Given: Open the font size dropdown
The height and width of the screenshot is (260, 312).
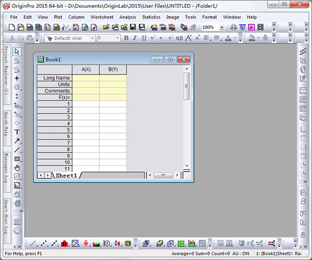Looking at the screenshot, I should pos(118,38).
